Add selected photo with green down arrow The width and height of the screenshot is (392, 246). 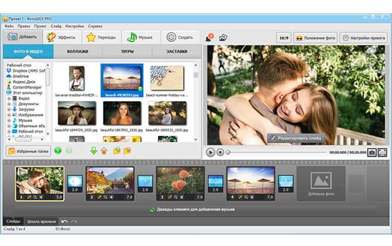pos(94,151)
